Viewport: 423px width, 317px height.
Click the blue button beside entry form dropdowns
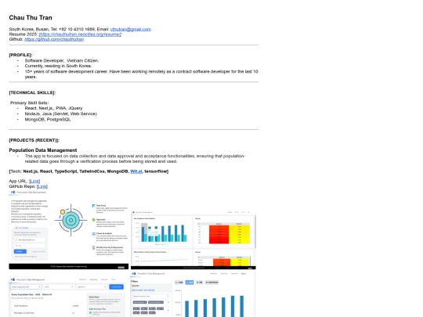point(116,286)
